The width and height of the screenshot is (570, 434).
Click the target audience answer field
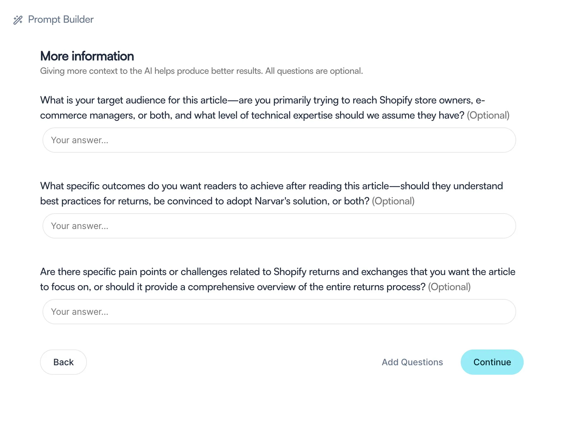click(279, 140)
